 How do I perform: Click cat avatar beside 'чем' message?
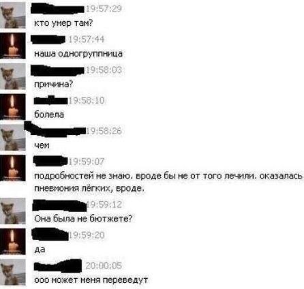tap(13, 138)
